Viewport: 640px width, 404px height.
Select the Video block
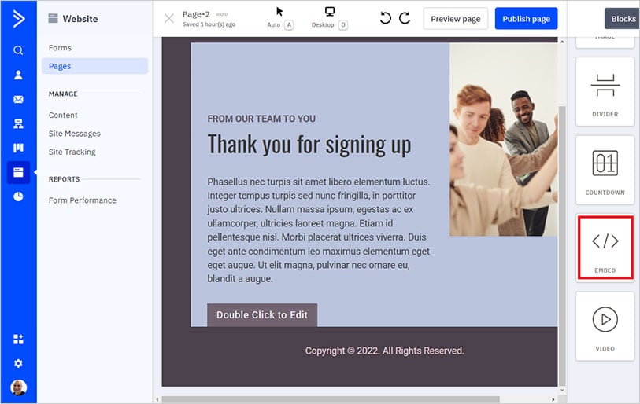605,326
